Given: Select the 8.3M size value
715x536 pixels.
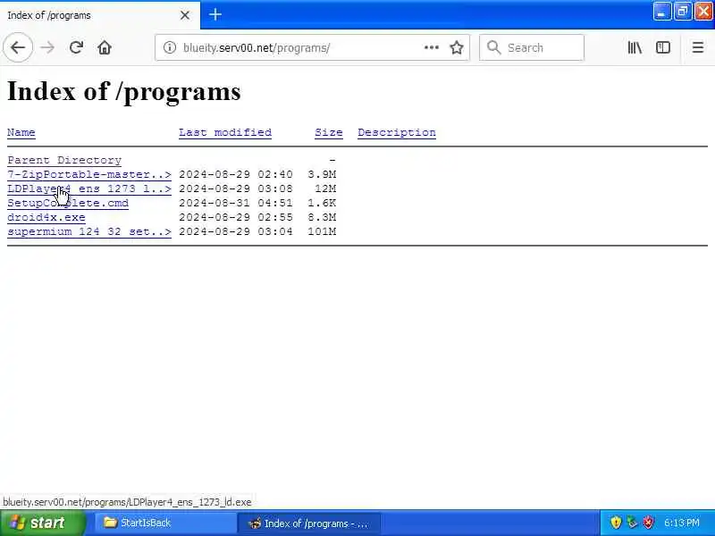Looking at the screenshot, I should 322,217.
